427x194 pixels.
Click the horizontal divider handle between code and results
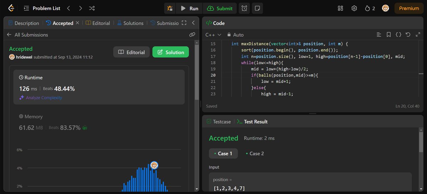[x=312, y=114]
